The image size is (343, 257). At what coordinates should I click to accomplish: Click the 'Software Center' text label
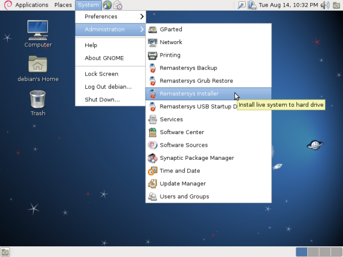tap(182, 132)
